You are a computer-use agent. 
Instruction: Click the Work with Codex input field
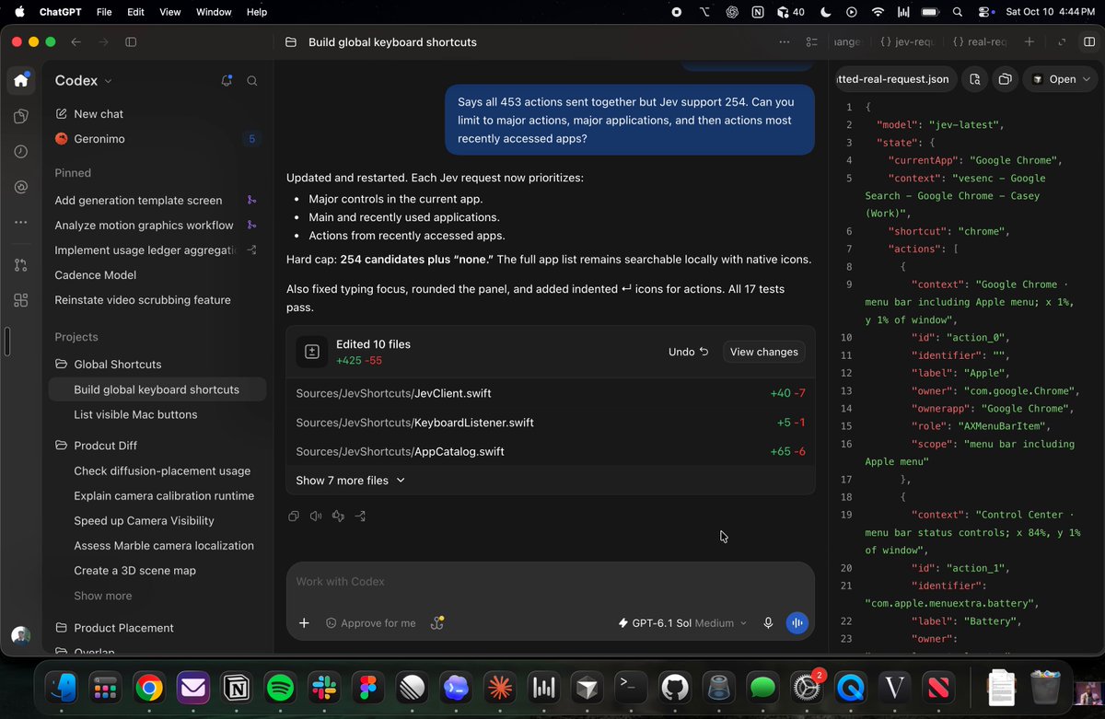tap(551, 582)
